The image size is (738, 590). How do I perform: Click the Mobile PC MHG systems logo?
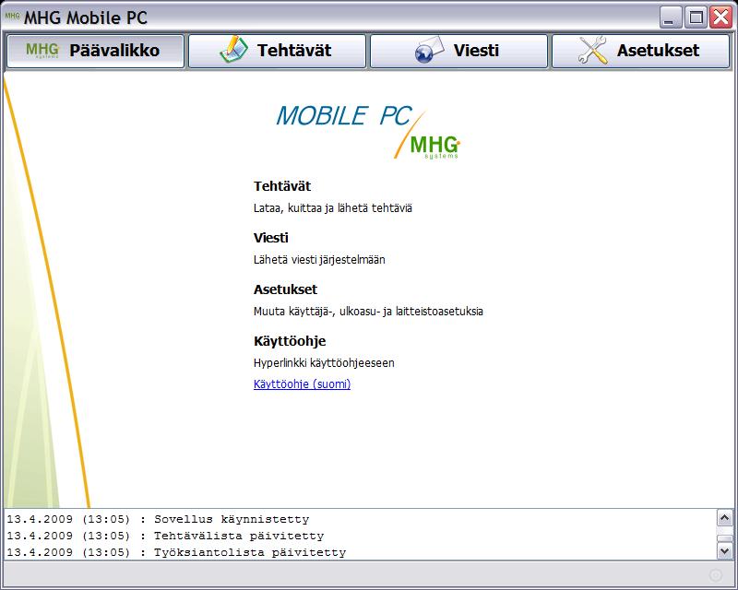[x=368, y=132]
